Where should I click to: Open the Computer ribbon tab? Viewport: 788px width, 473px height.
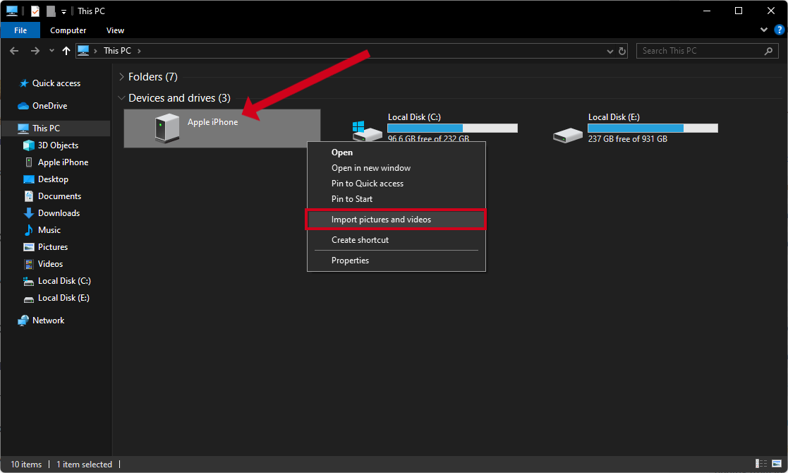coord(68,30)
